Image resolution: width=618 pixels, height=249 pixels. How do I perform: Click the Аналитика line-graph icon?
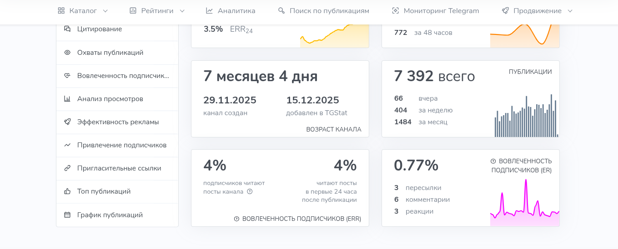(x=209, y=11)
